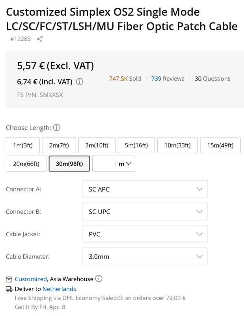Click the custom length input field
The width and height of the screenshot is (244, 316).
(104, 164)
